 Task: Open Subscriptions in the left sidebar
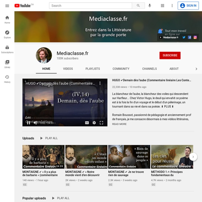click(7, 49)
